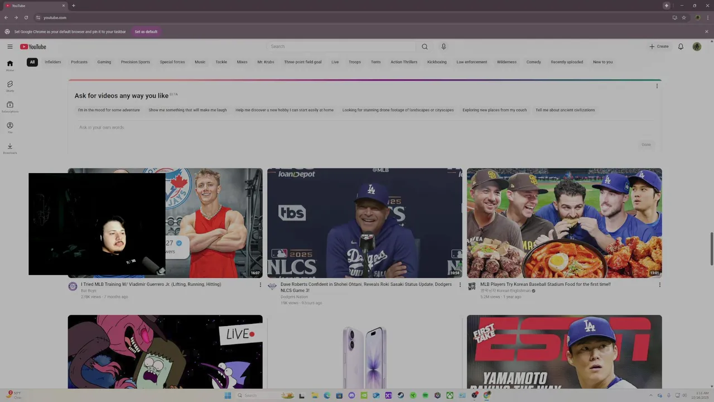Select the Recently uploaded chip

[567, 62]
